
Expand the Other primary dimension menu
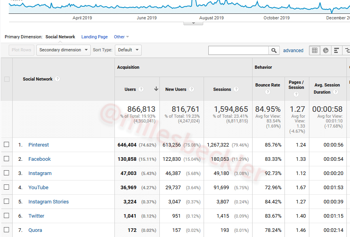(x=122, y=37)
